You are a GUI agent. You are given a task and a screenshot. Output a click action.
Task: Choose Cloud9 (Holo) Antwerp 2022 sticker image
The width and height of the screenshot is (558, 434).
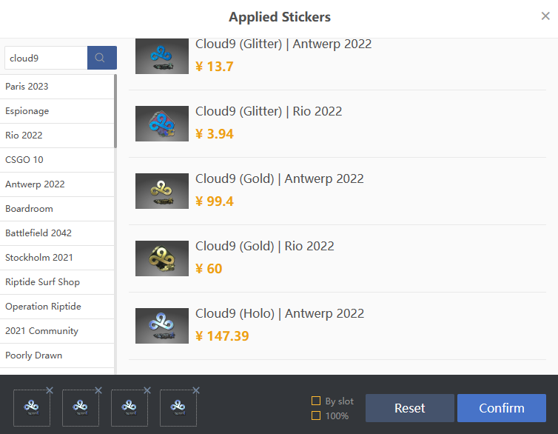[x=162, y=326]
